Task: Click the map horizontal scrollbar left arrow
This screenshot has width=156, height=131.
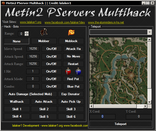Action: click(x=92, y=106)
